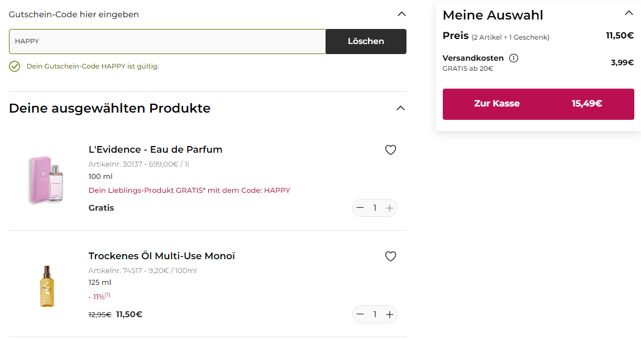The image size is (641, 340).
Task: Open Trockenes Öl Multi-Use Monoï title
Action: click(x=161, y=256)
